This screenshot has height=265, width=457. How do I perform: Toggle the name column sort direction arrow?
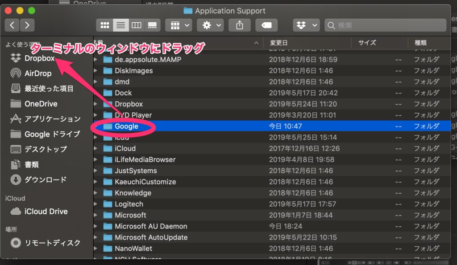[256, 43]
